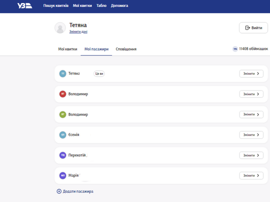
Task: Click the grey profile avatar next to Тетяна
Action: click(x=60, y=28)
